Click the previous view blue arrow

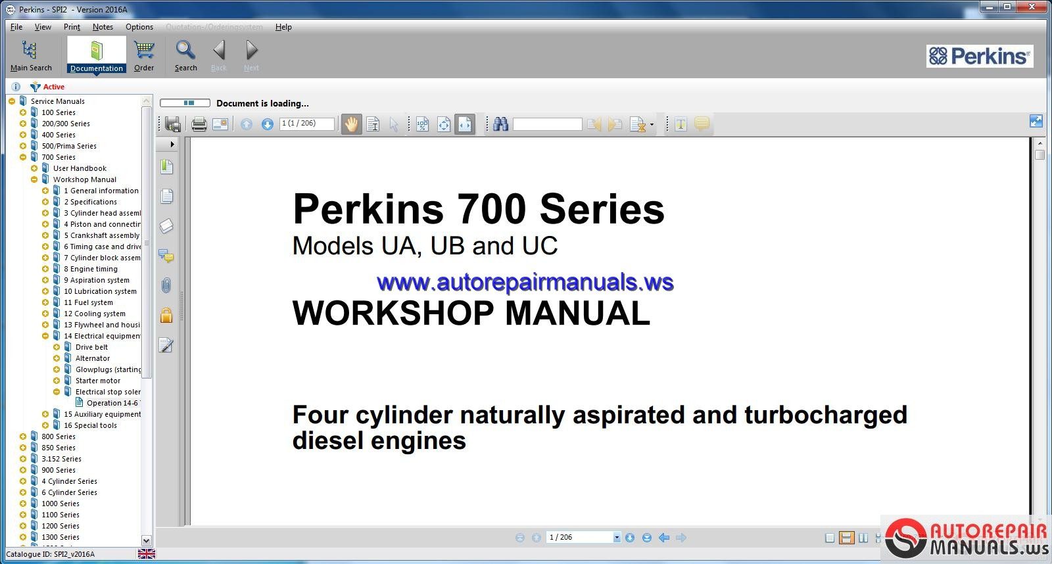tap(664, 538)
